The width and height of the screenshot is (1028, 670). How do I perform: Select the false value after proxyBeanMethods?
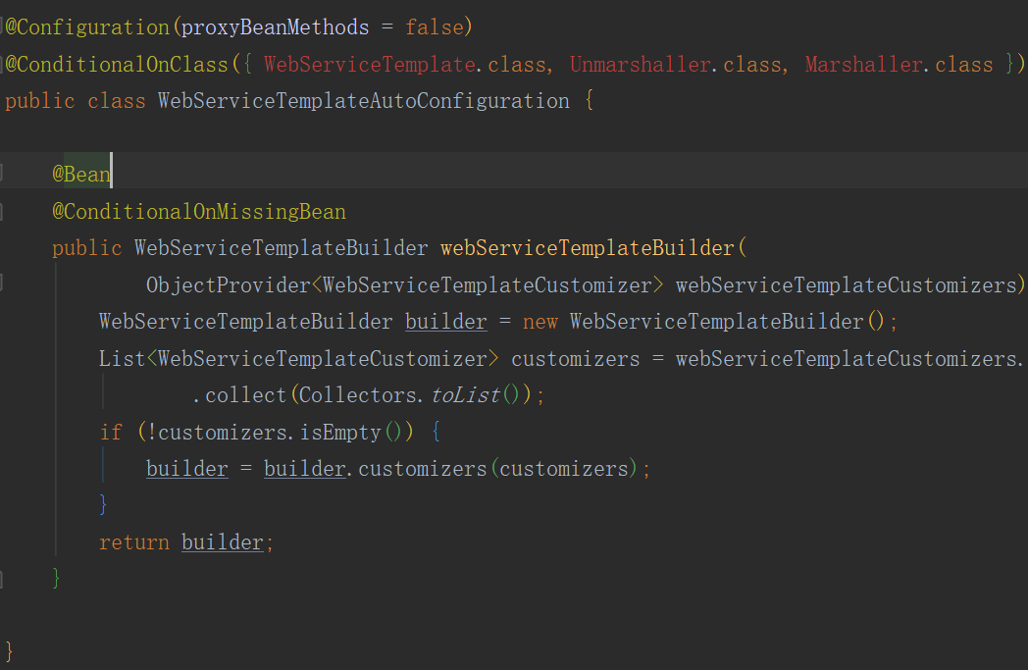[434, 26]
